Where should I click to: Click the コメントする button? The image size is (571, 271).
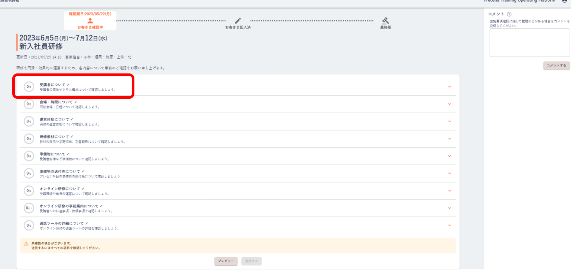[x=556, y=66]
